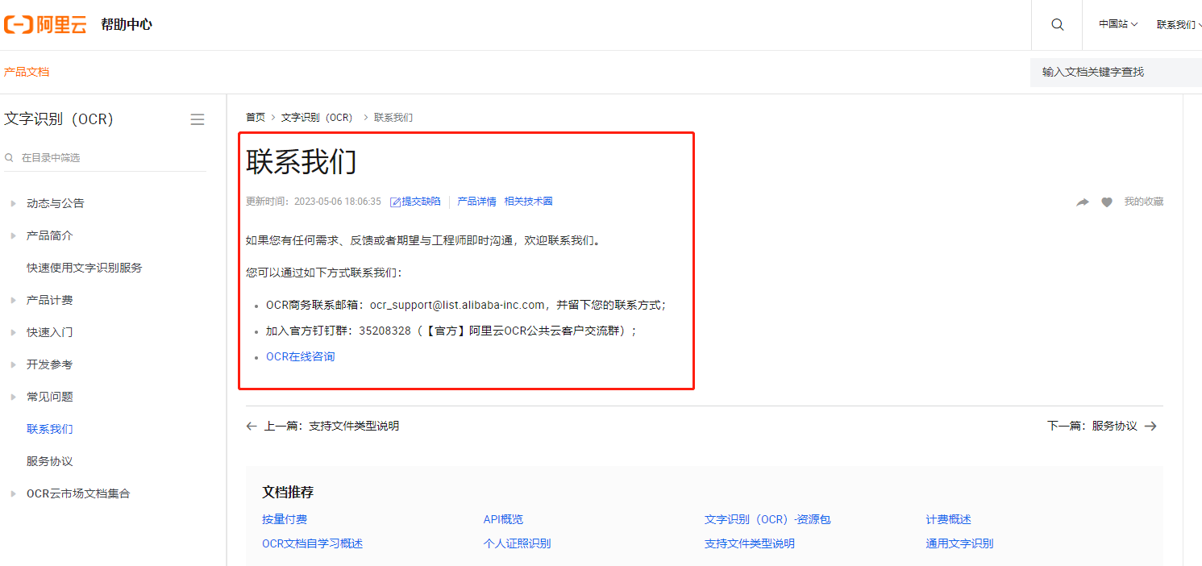Viewport: 1202px width, 566px height.
Task: Open the search magnifier icon in header
Action: point(1058,25)
